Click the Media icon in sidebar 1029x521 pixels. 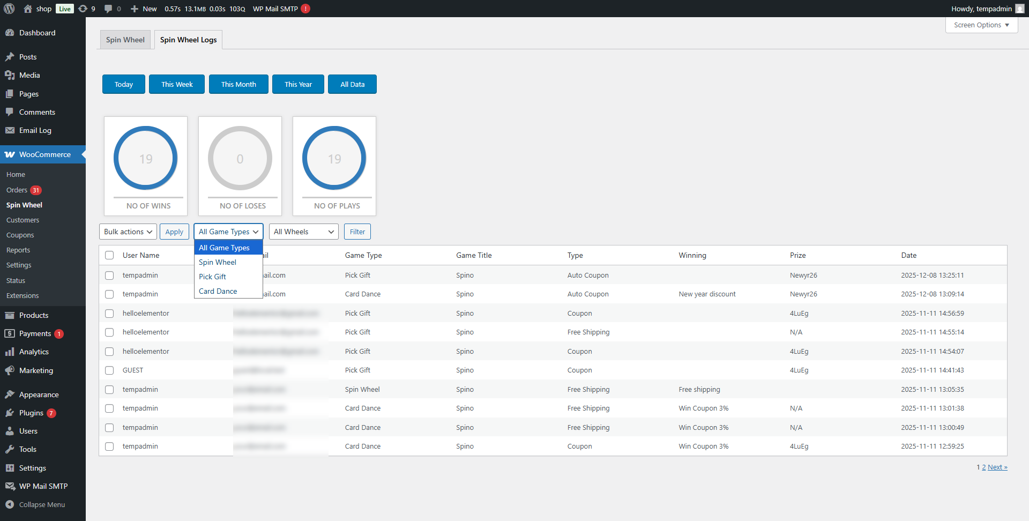tap(10, 75)
